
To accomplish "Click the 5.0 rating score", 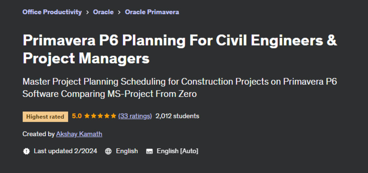I will pyautogui.click(x=77, y=116).
